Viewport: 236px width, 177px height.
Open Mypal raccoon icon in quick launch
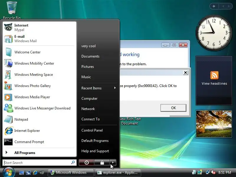(x=42, y=173)
